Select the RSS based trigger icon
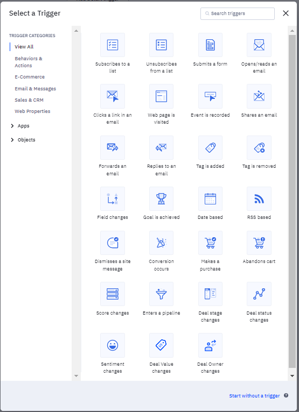Viewport: 299px width, 412px height. click(x=259, y=199)
